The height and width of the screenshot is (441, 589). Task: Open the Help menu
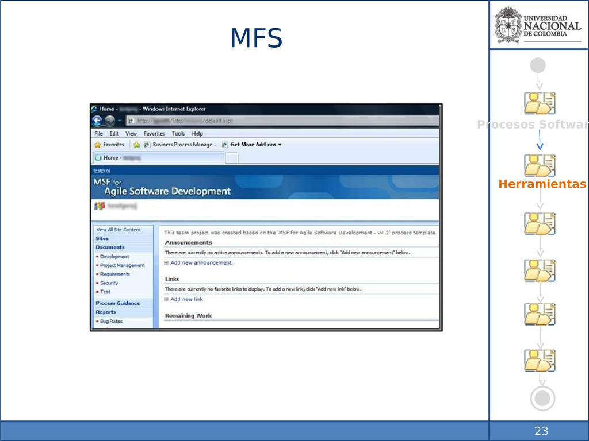(197, 133)
